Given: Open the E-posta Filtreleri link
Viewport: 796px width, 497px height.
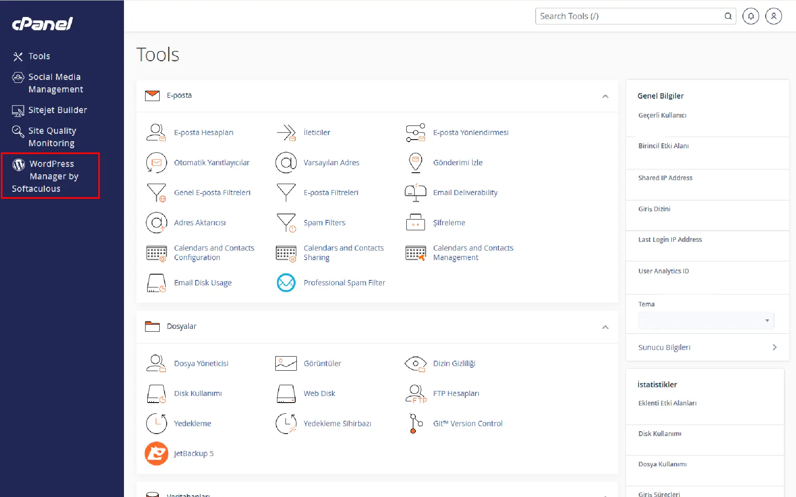Looking at the screenshot, I should click(x=331, y=193).
